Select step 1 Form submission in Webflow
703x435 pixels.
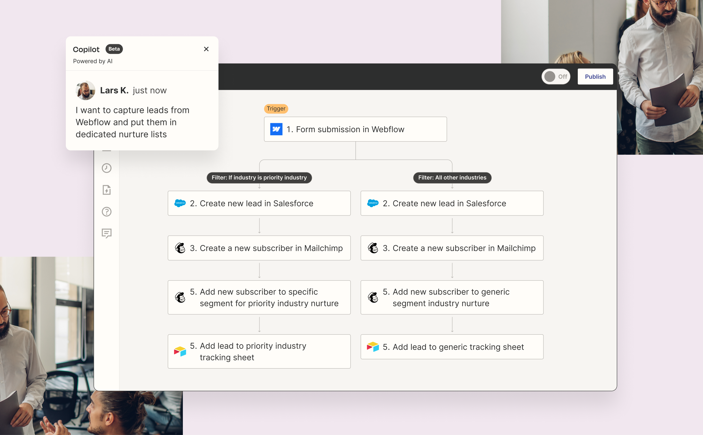[355, 129]
